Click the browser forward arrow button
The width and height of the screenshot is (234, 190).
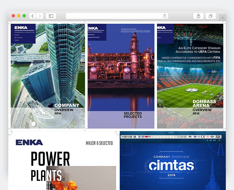40,16
